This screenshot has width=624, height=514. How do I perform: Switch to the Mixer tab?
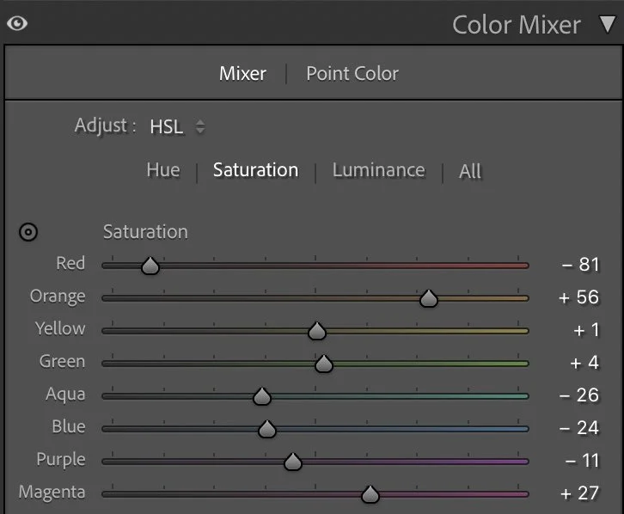242,74
